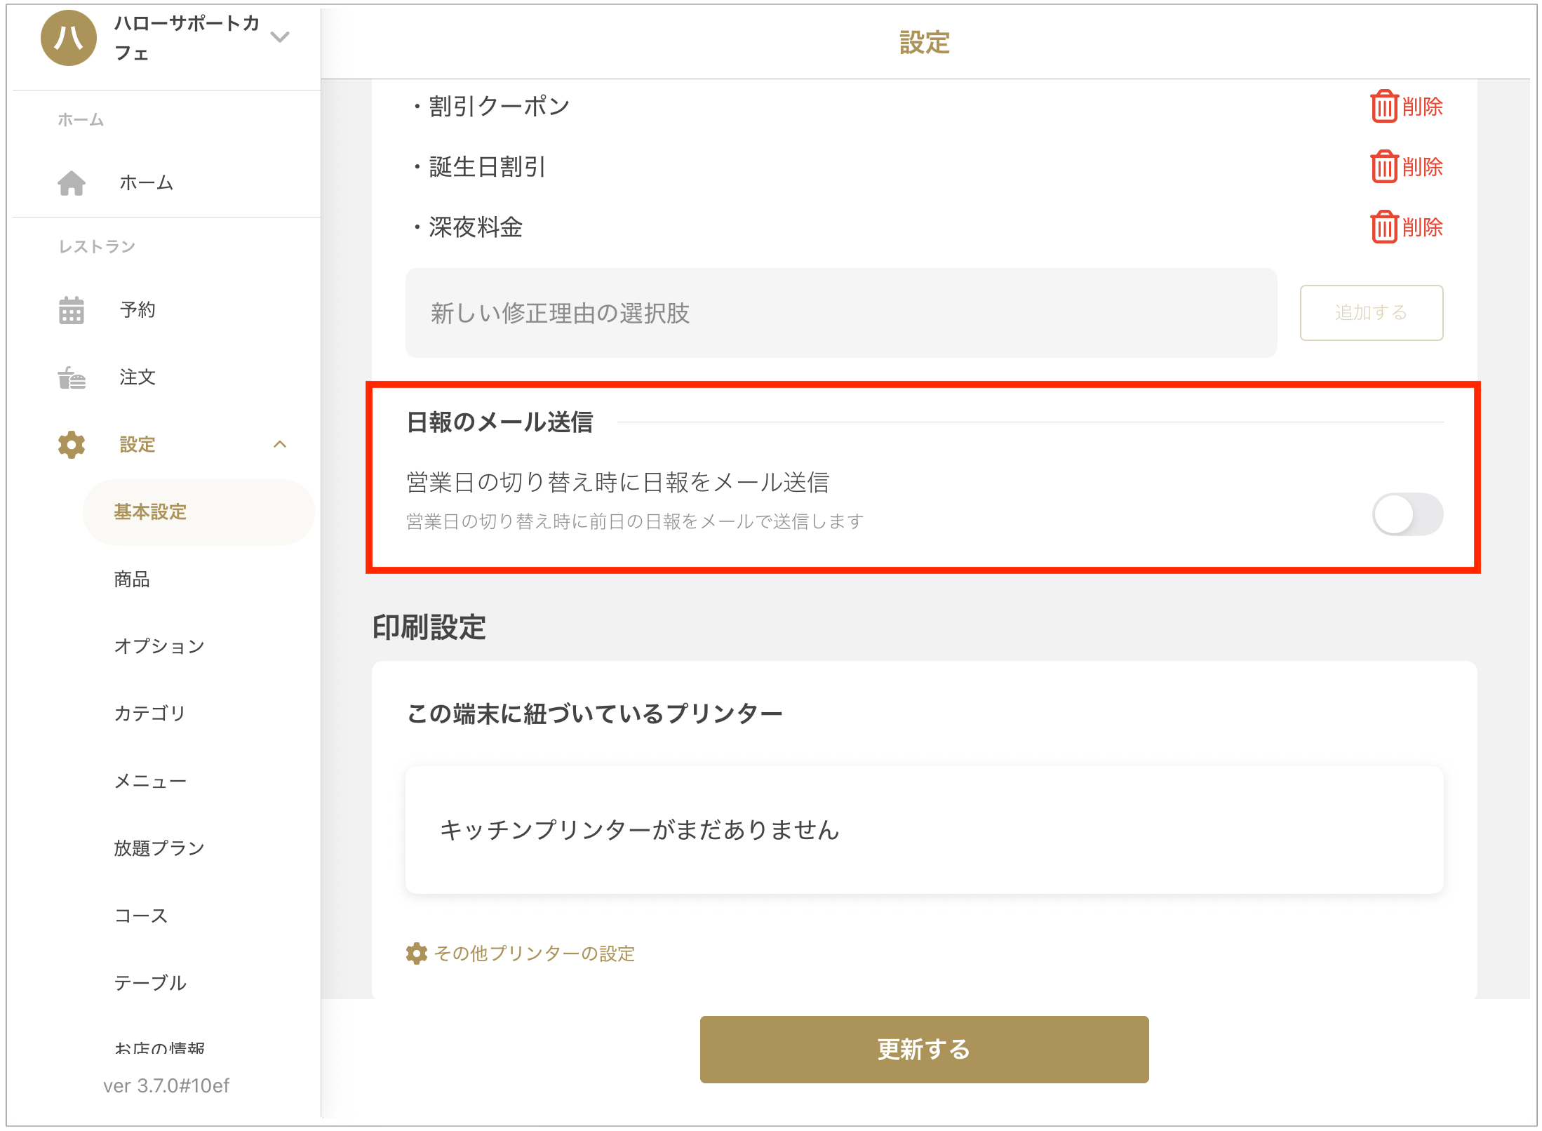The image size is (1542, 1131).
Task: Click trash icon next to 誕生日割引
Action: (1383, 167)
